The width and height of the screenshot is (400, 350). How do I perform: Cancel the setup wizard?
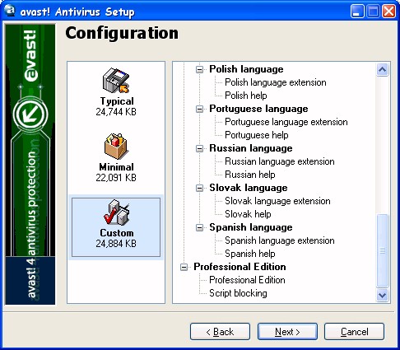point(354,332)
